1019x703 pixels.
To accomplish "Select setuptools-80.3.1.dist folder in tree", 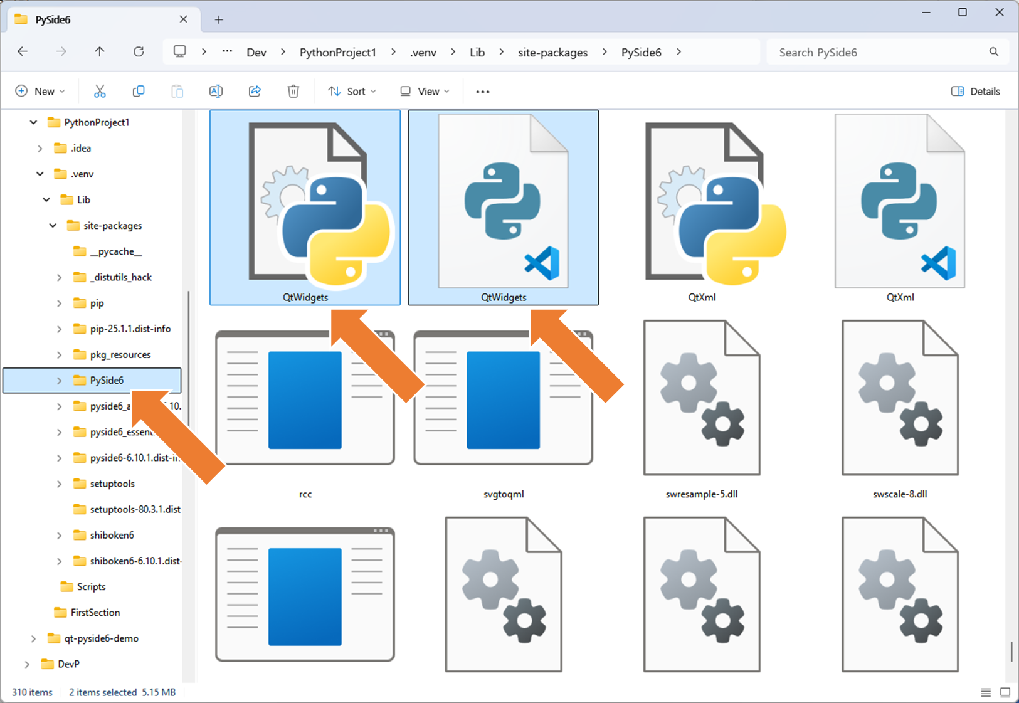I will (x=135, y=509).
